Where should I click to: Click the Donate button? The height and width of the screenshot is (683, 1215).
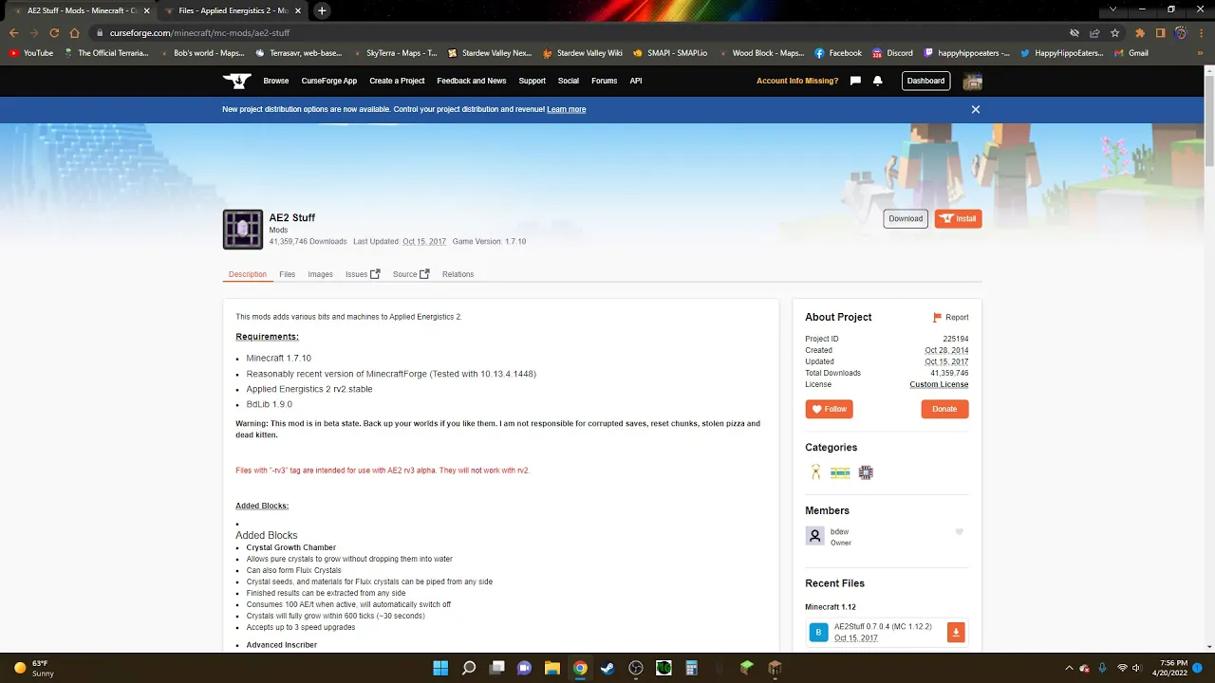click(x=944, y=409)
